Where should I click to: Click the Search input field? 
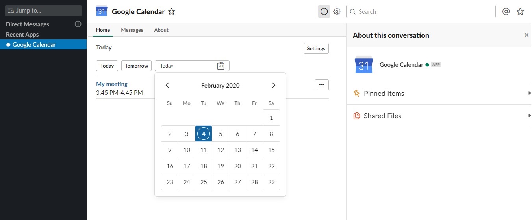click(421, 12)
